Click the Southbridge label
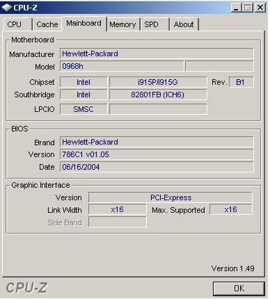The image size is (270, 299). [34, 95]
